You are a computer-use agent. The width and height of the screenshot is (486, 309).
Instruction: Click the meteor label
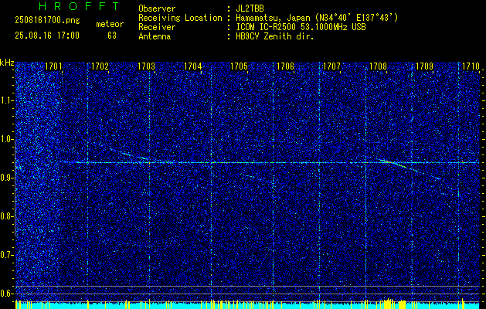coord(110,24)
